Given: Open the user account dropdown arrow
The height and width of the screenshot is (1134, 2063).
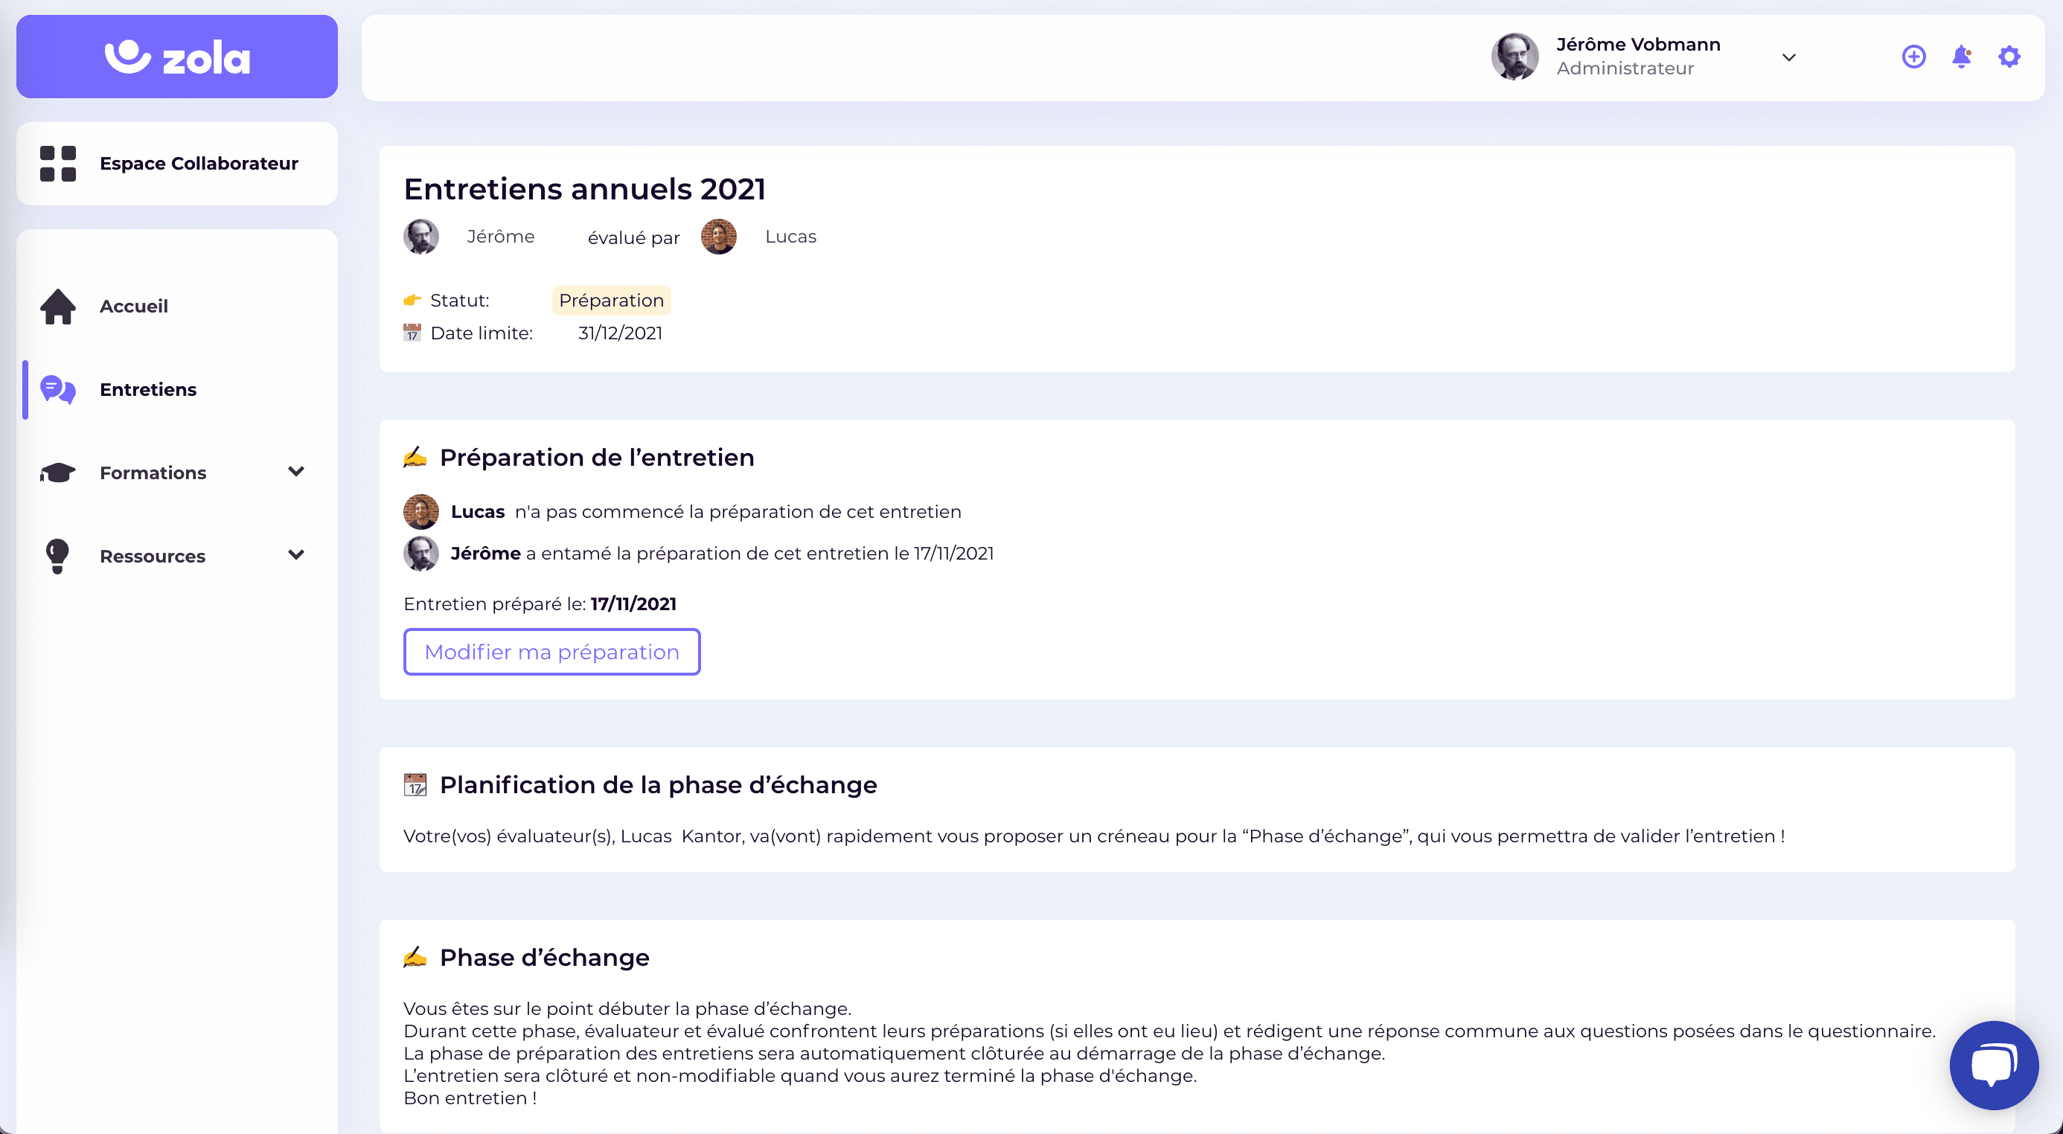Looking at the screenshot, I should click(1788, 57).
